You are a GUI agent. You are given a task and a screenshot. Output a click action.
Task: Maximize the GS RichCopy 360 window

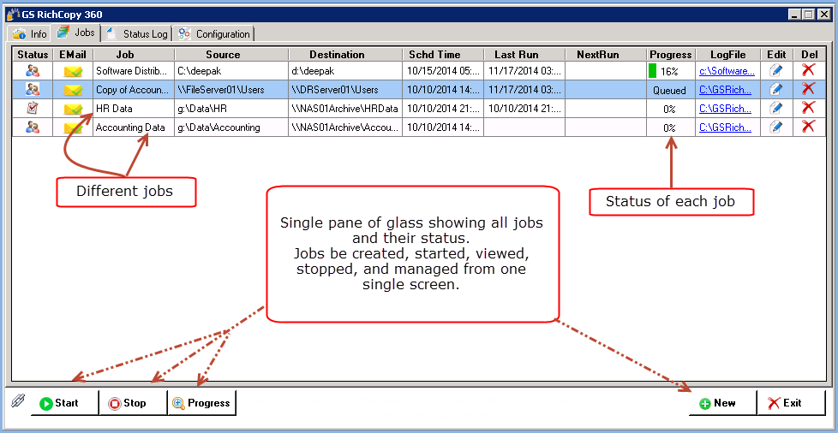tap(809, 15)
